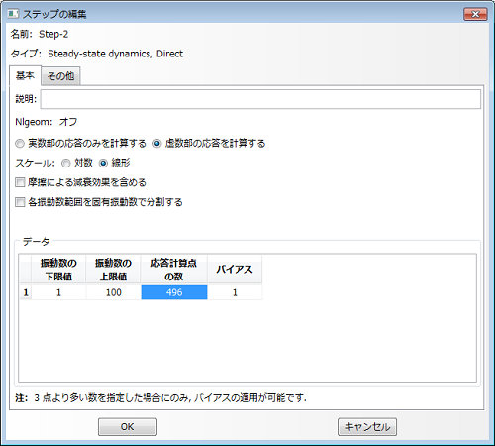This screenshot has height=446, width=495.
Task: Confirm changes with the OK button
Action: (x=128, y=427)
